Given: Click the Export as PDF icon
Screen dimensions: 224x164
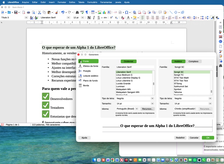Looking at the screenshot, I should [x=23, y=12].
